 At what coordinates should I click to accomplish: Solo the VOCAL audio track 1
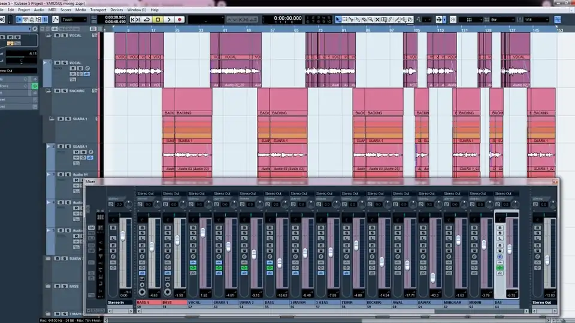pos(65,63)
